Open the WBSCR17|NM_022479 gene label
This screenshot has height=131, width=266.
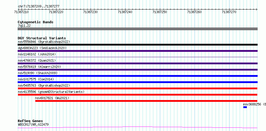(33, 124)
